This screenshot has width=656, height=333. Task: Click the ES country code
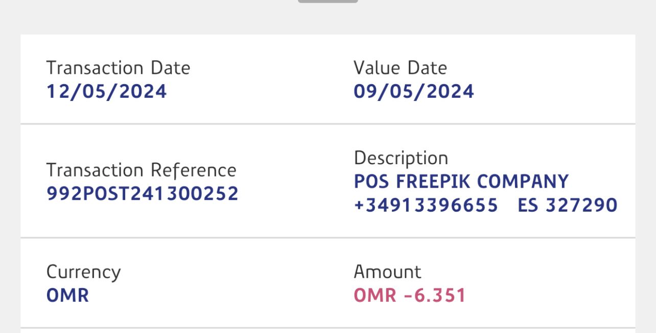tap(527, 205)
